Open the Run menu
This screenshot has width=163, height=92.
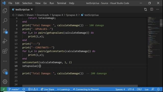(x=52, y=3)
